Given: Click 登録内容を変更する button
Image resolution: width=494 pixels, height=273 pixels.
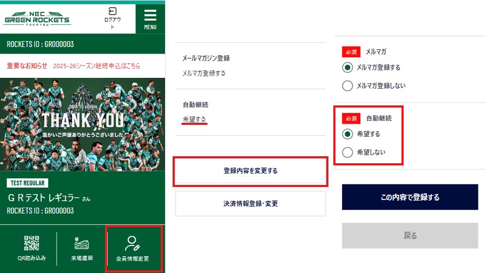Looking at the screenshot, I should point(251,171).
